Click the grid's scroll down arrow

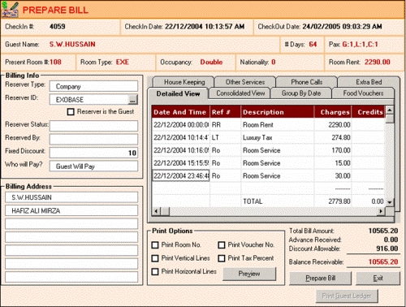click(x=390, y=202)
